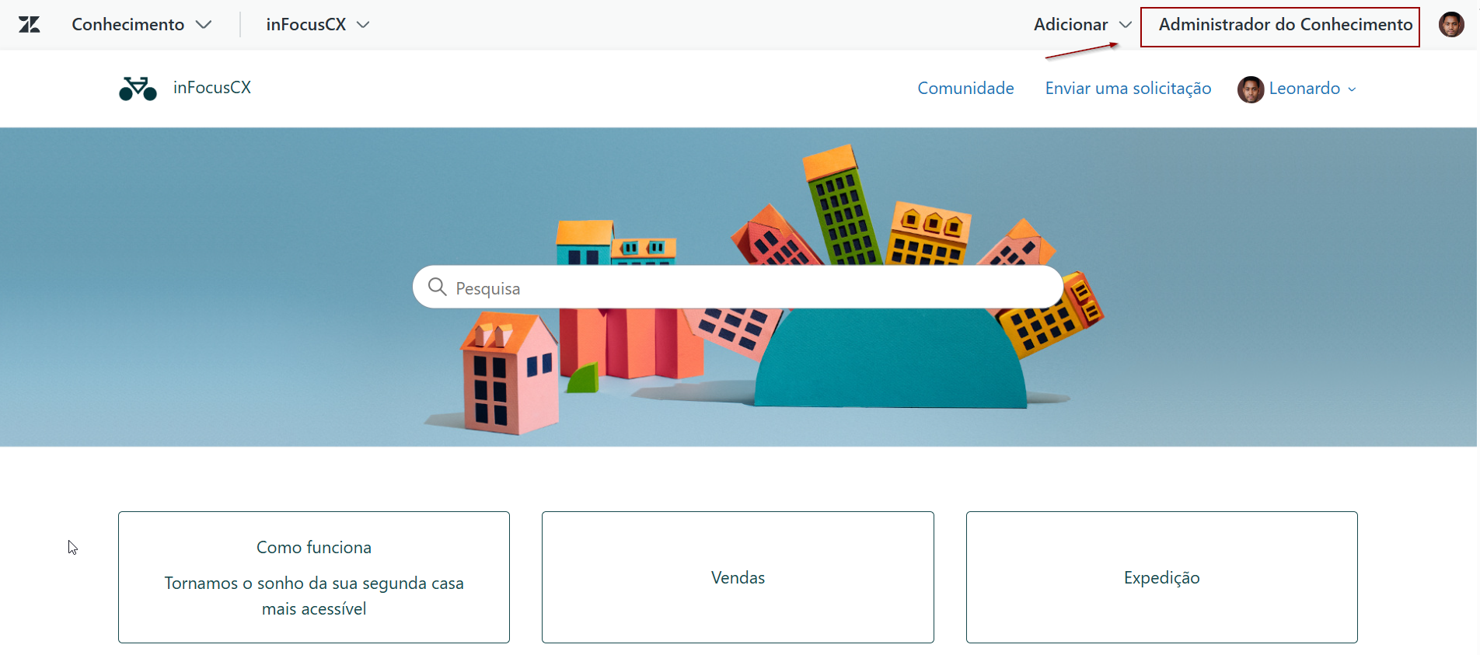Image resolution: width=1480 pixels, height=655 pixels.
Task: Click Leonardo's avatar picture
Action: (1251, 89)
